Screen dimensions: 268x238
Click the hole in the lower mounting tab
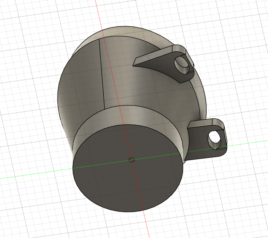215,138
